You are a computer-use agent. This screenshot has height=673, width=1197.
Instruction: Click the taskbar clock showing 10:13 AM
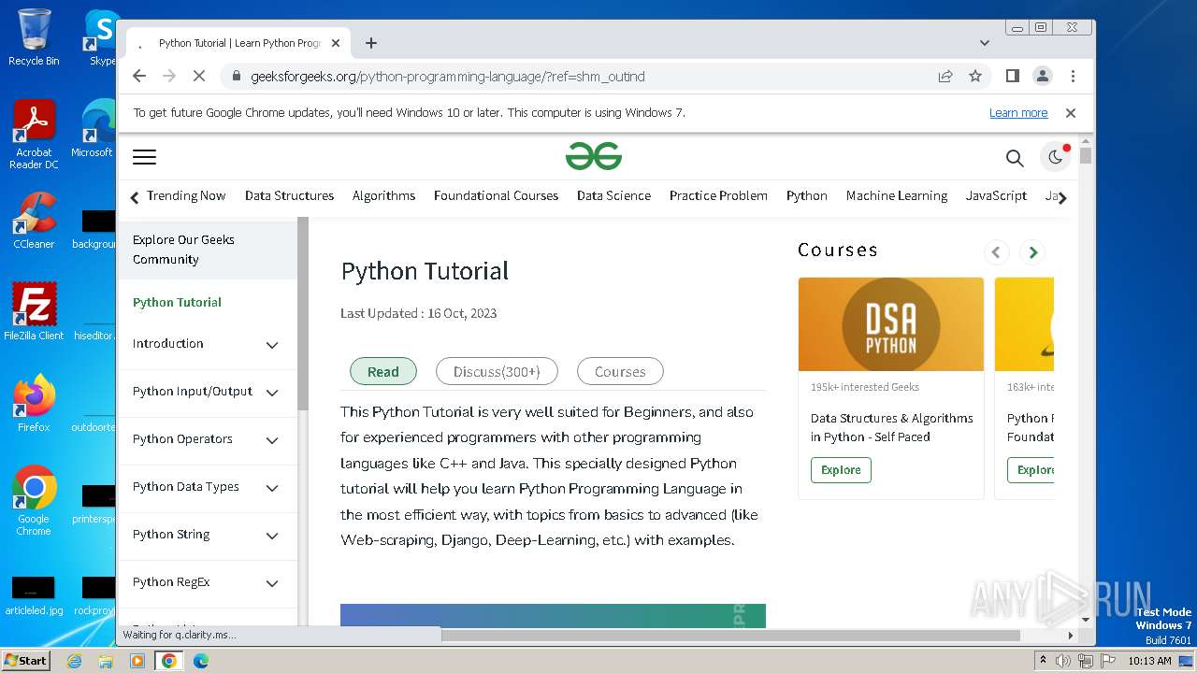pos(1149,661)
